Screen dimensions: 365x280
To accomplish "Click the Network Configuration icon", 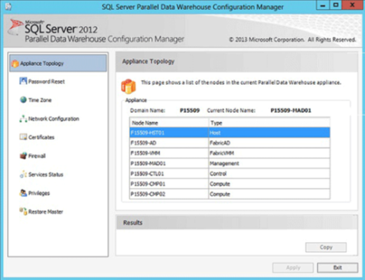I will tap(23, 119).
